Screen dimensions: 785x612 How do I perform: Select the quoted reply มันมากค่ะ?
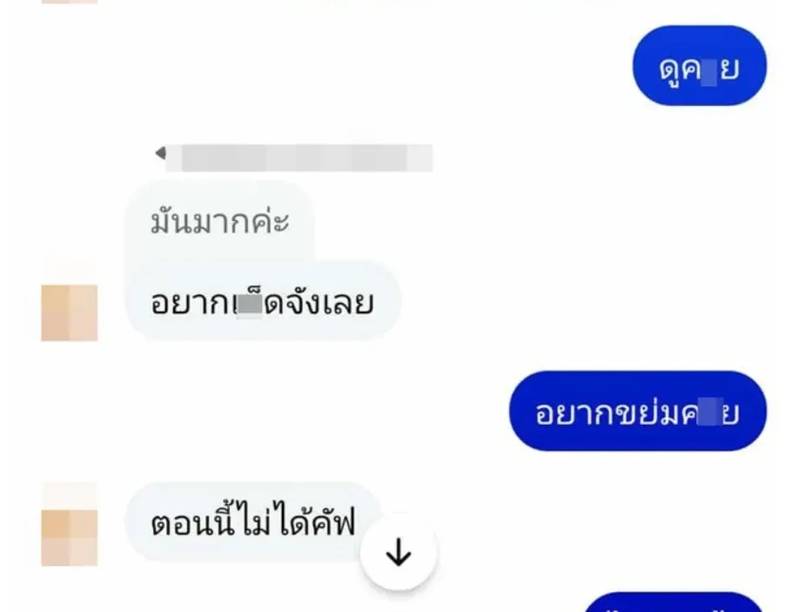[x=220, y=221]
